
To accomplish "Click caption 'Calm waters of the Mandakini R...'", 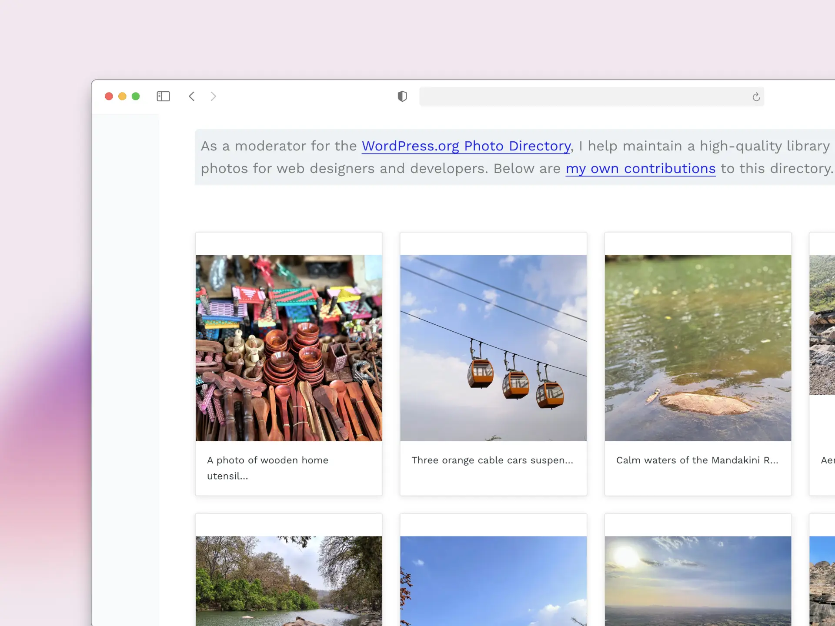I will [697, 460].
